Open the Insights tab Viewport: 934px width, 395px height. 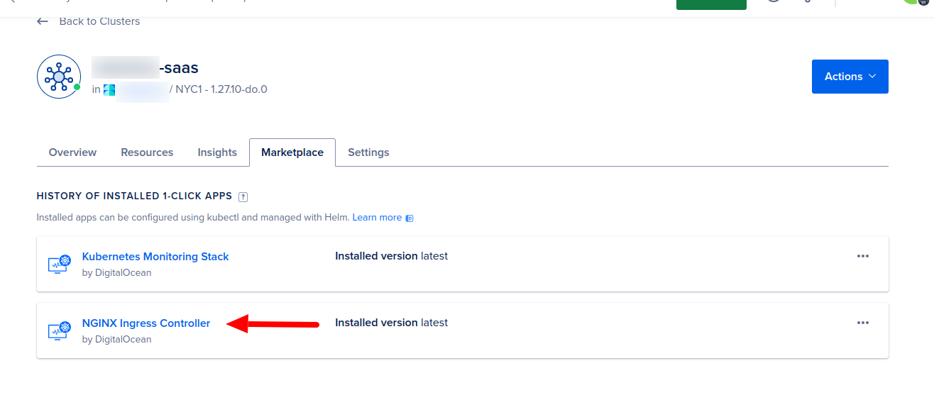tap(217, 152)
